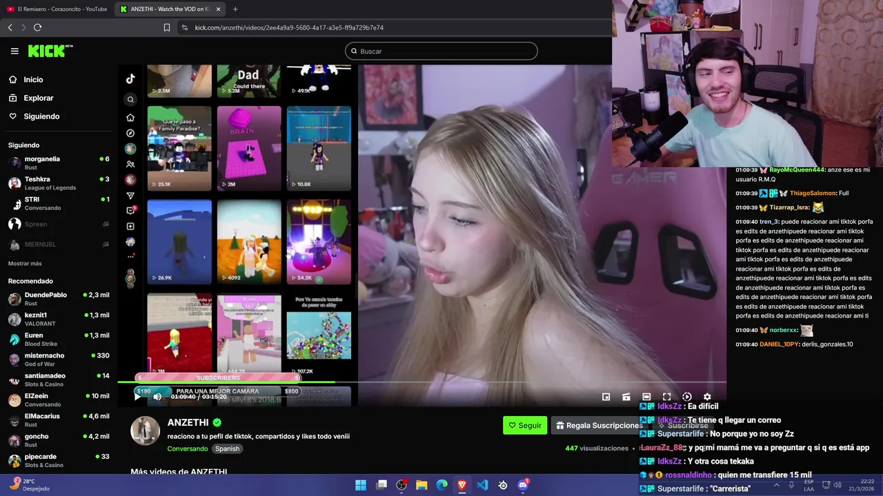Play the VOD with the play icon
This screenshot has height=496, width=883.
click(137, 396)
